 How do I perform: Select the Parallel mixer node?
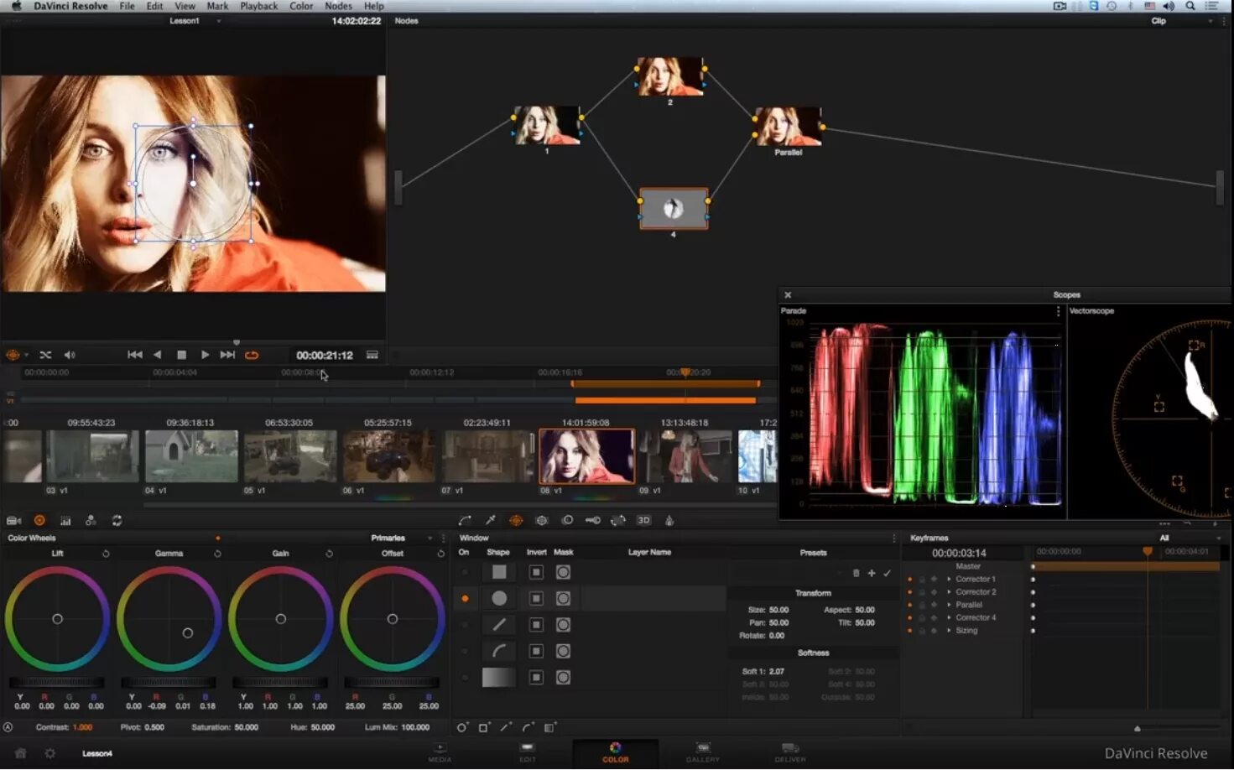788,127
